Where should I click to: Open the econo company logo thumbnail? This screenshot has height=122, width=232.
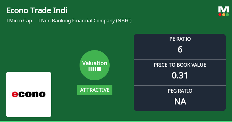click(29, 95)
